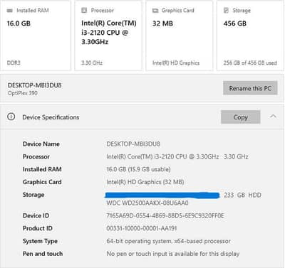285x268 pixels.
Task: Select the Processor row value text
Action: [x=177, y=156]
